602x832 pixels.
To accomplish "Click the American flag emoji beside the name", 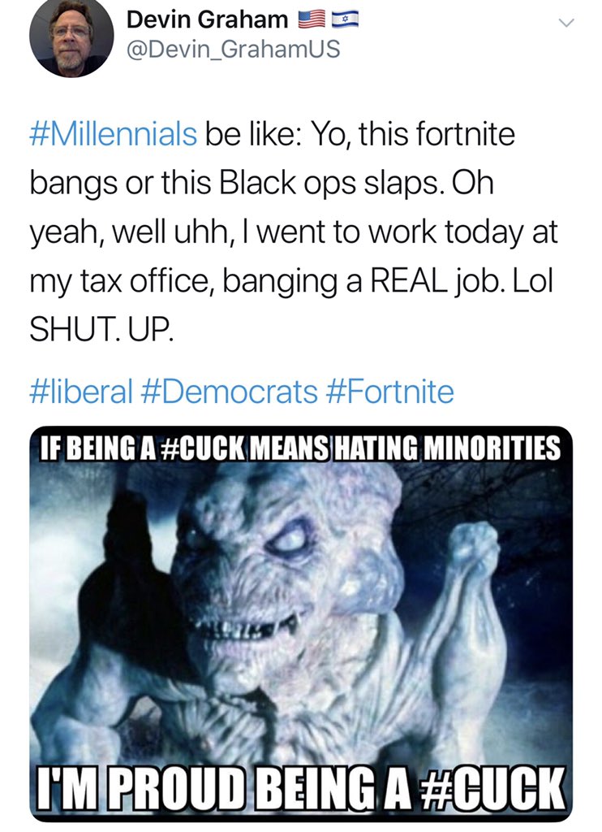I will pyautogui.click(x=312, y=19).
